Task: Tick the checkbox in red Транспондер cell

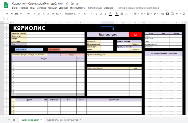Action: (x=135, y=35)
